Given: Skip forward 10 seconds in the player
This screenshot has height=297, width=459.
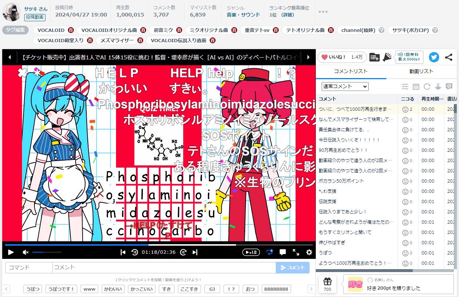Looking at the screenshot, I should 183,252.
